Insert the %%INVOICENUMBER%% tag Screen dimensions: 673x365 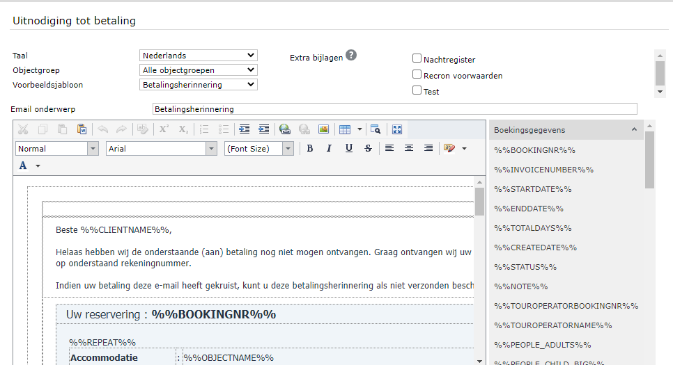coord(544,170)
